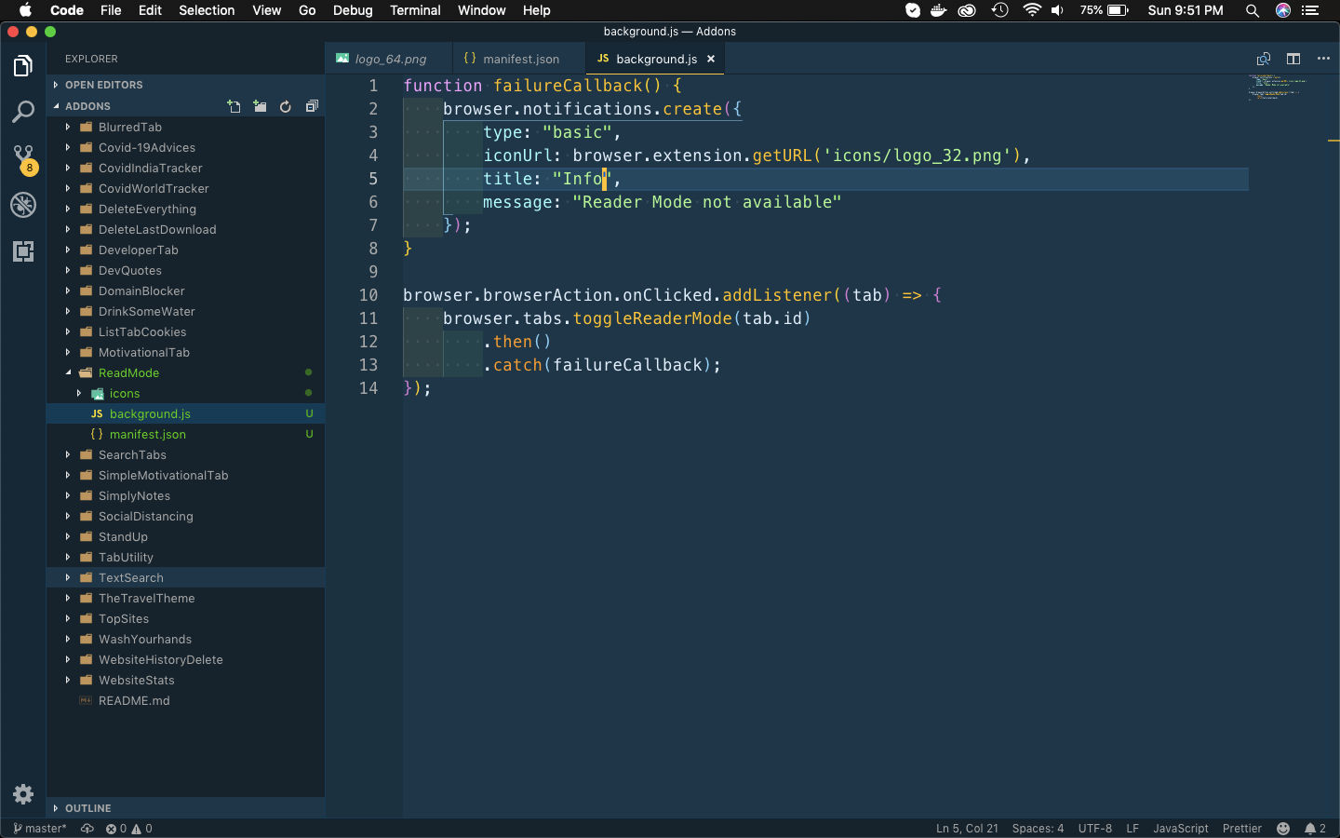
Task: Click the failureCallback function name on line 1
Action: (568, 86)
